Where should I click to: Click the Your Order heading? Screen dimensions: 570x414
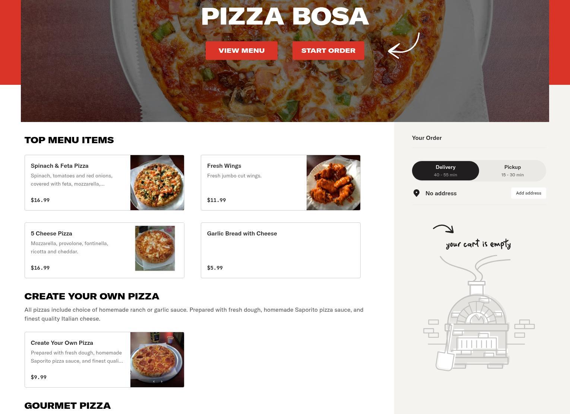pyautogui.click(x=427, y=138)
